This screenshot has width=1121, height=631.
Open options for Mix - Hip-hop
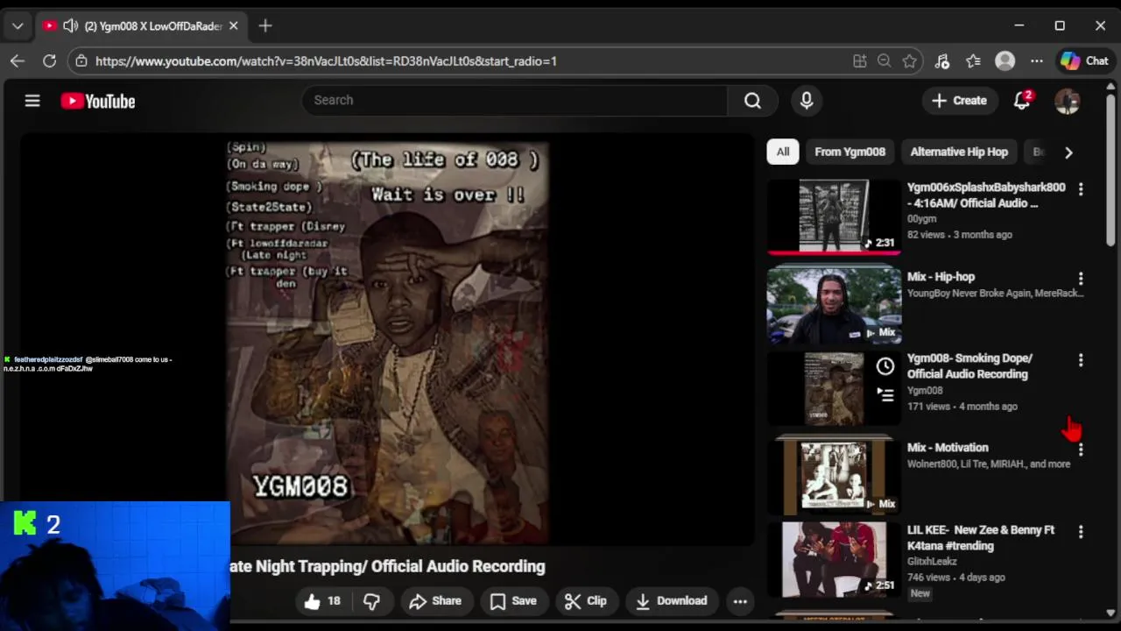[1081, 279]
